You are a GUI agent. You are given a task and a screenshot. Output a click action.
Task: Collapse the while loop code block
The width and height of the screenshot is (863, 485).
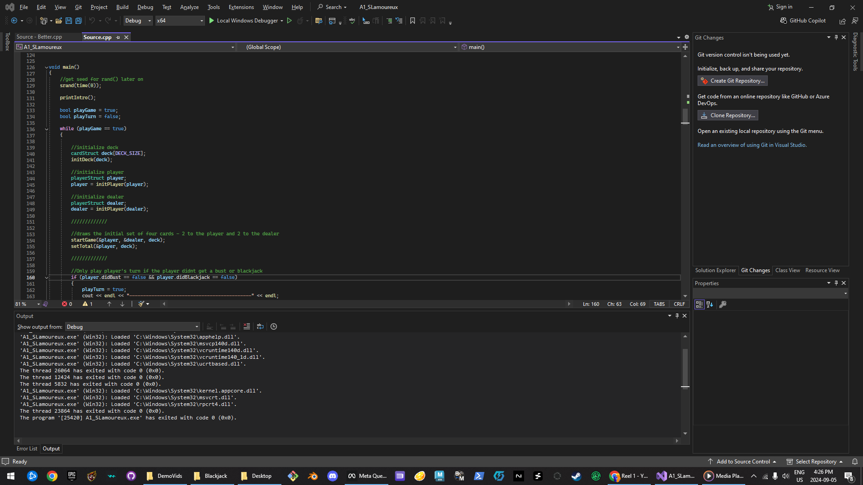46,129
